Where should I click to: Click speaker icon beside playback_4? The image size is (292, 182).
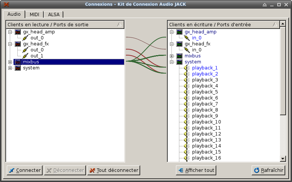[x=187, y=86]
